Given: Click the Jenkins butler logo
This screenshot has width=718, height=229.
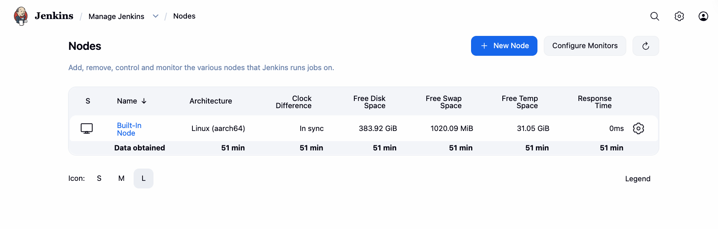Looking at the screenshot, I should 21,16.
